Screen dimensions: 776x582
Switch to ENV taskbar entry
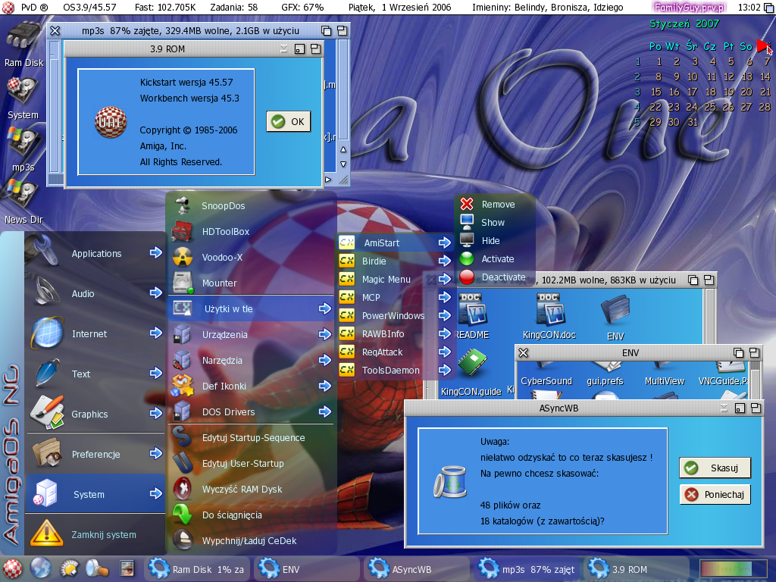307,569
